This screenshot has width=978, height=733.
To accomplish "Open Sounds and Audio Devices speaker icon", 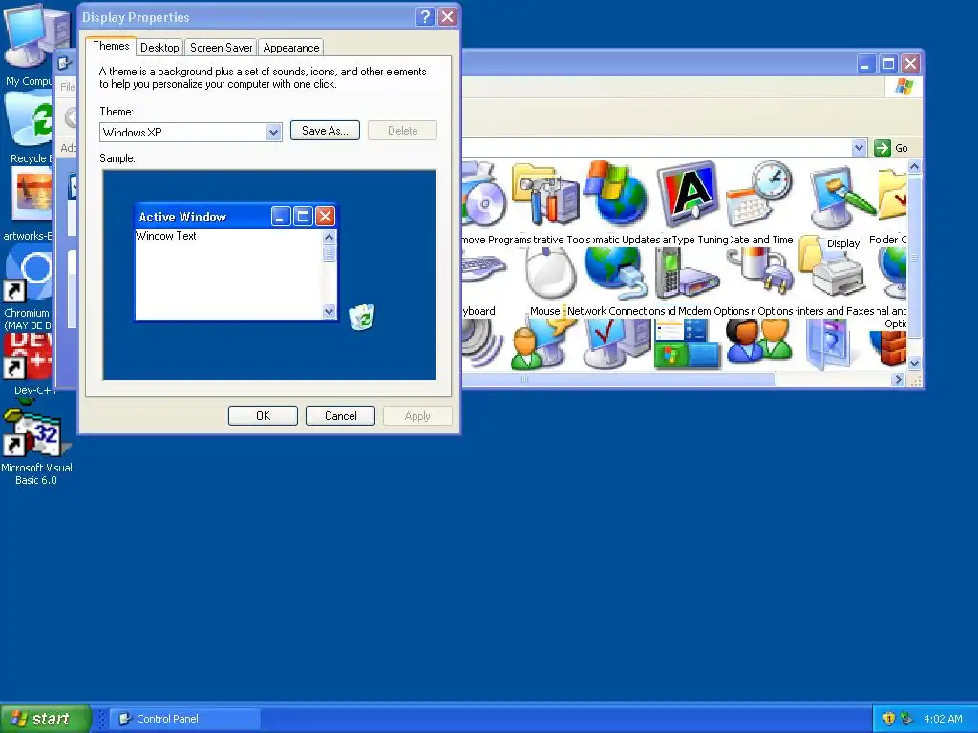I will pos(482,344).
